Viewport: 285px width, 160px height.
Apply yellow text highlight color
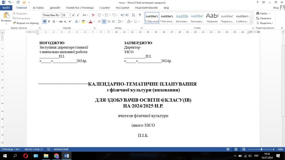[x=83, y=21]
